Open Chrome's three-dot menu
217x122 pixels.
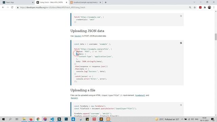coord(214,7)
